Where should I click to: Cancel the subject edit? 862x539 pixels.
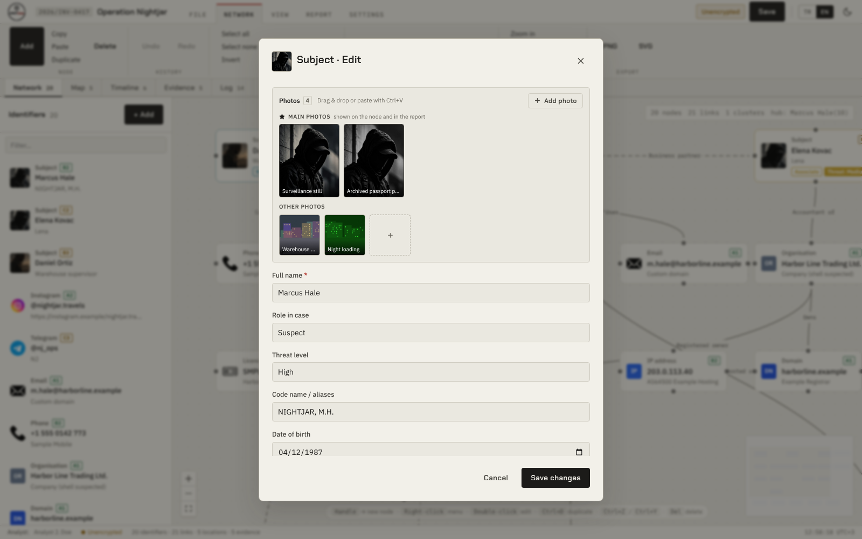click(x=496, y=478)
